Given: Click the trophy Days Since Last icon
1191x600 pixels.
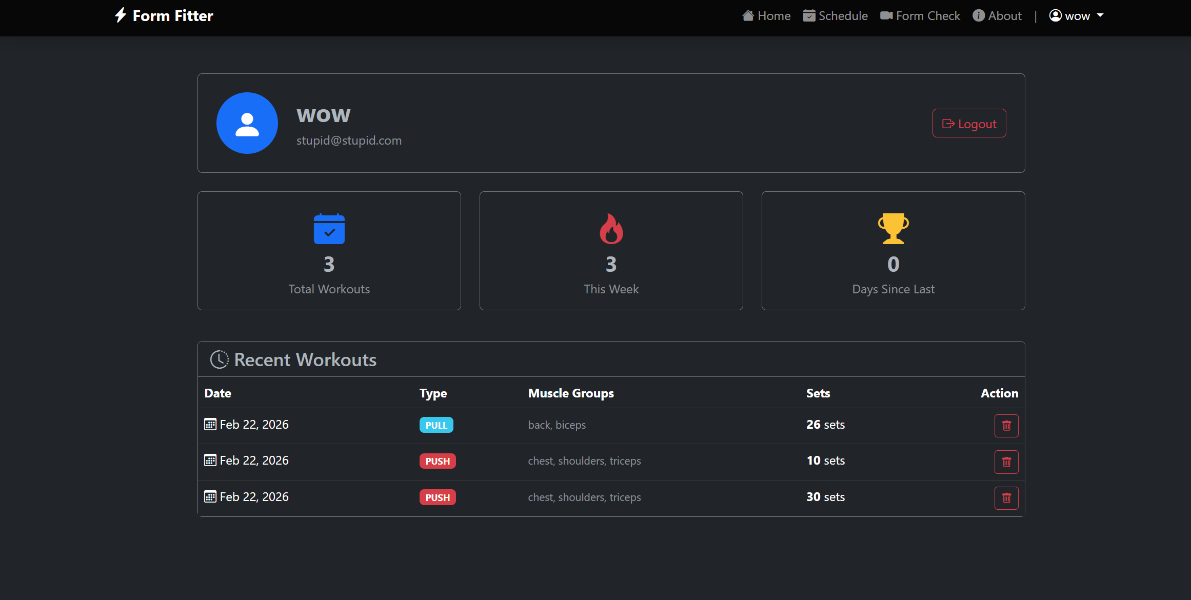Looking at the screenshot, I should 893,229.
